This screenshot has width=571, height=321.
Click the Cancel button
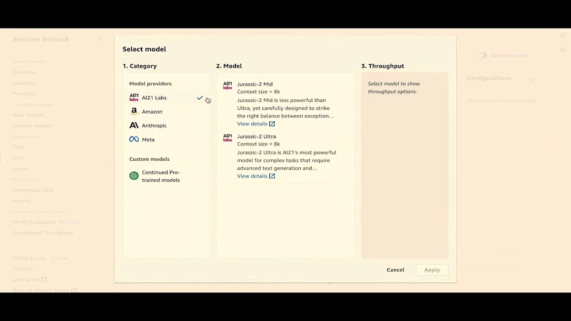tap(395, 270)
